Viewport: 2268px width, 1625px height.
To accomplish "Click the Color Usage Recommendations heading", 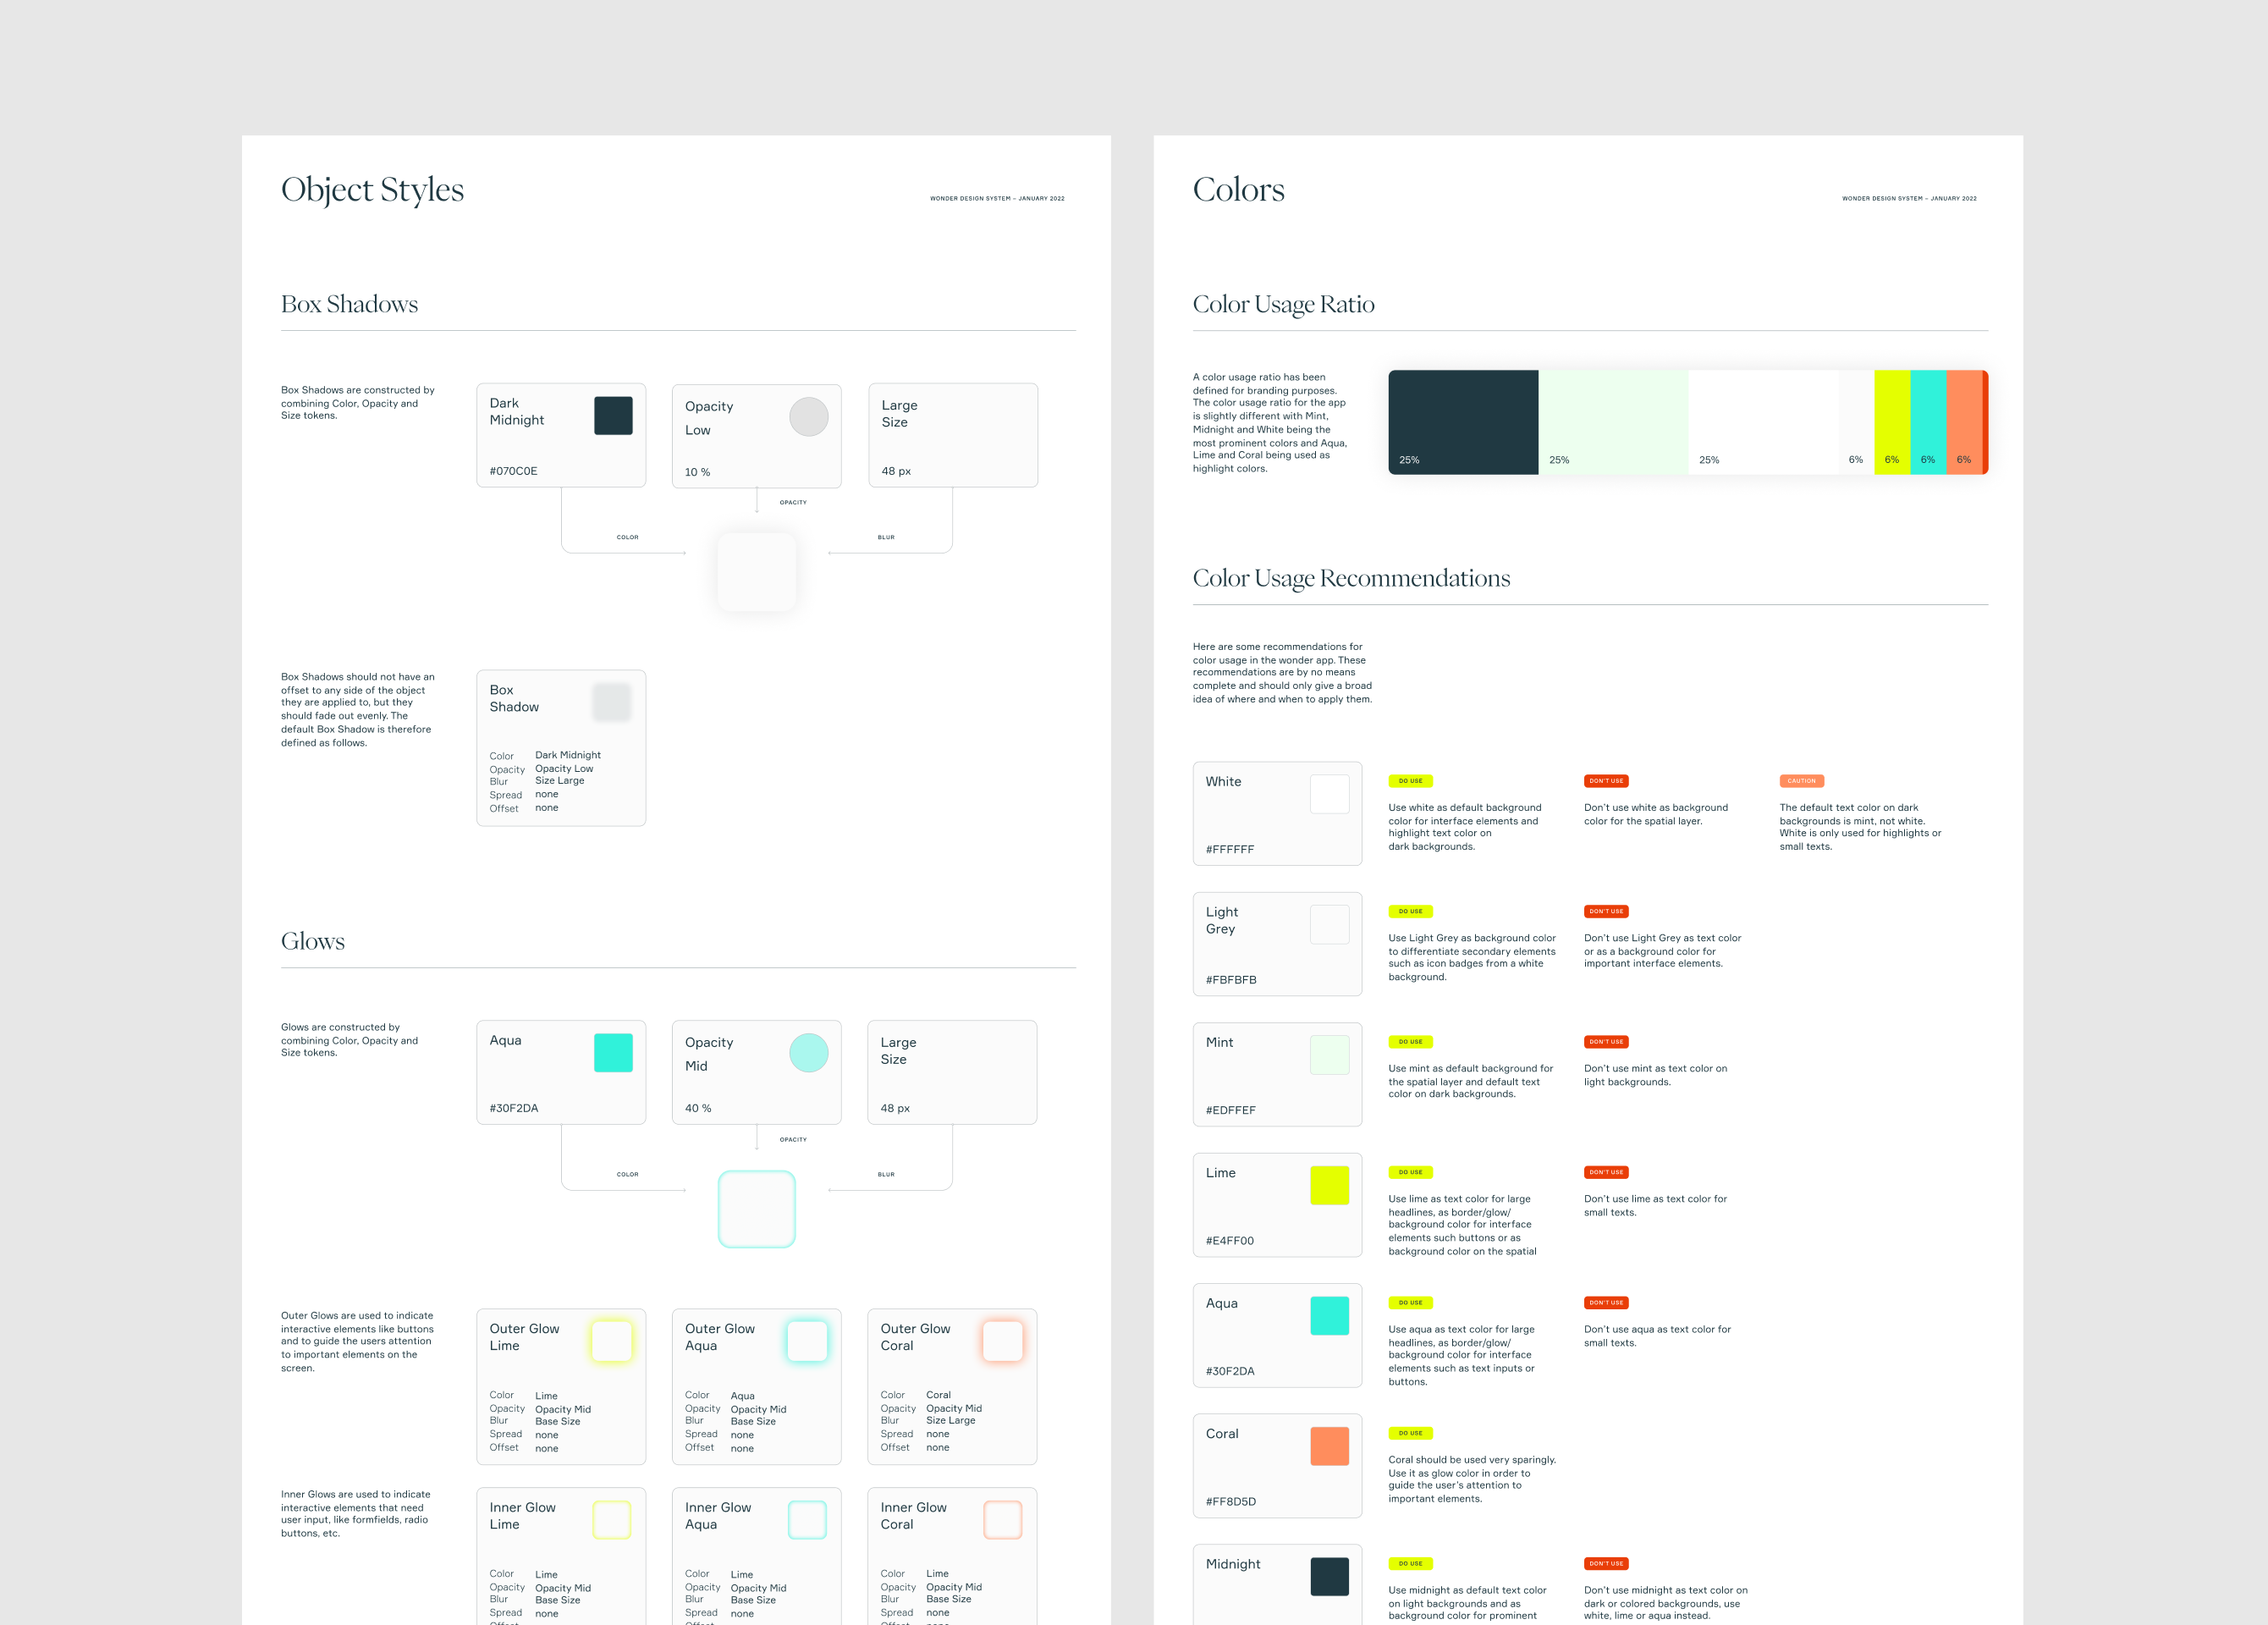I will pyautogui.click(x=1351, y=578).
